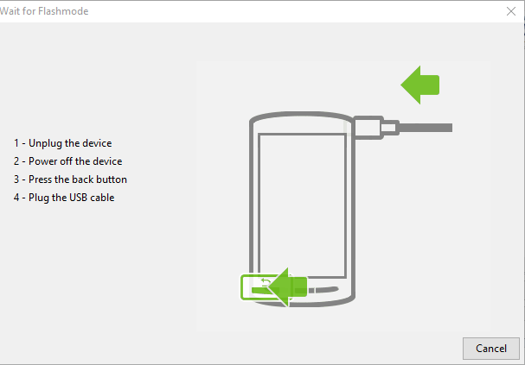Click the green arrow above the USB cable
525x365 pixels.
coord(419,85)
